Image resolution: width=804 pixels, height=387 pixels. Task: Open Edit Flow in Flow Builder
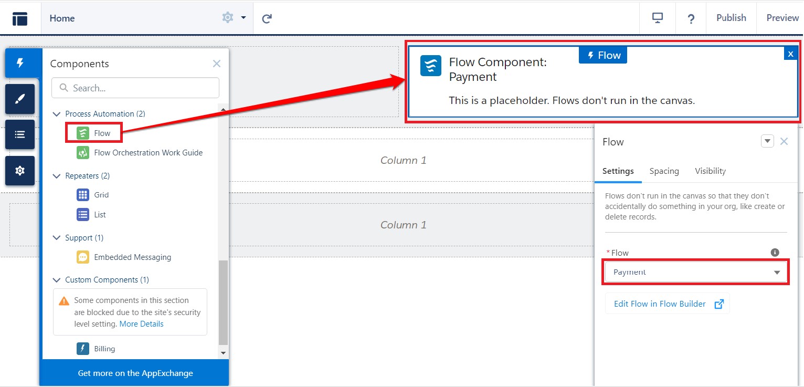tap(668, 304)
